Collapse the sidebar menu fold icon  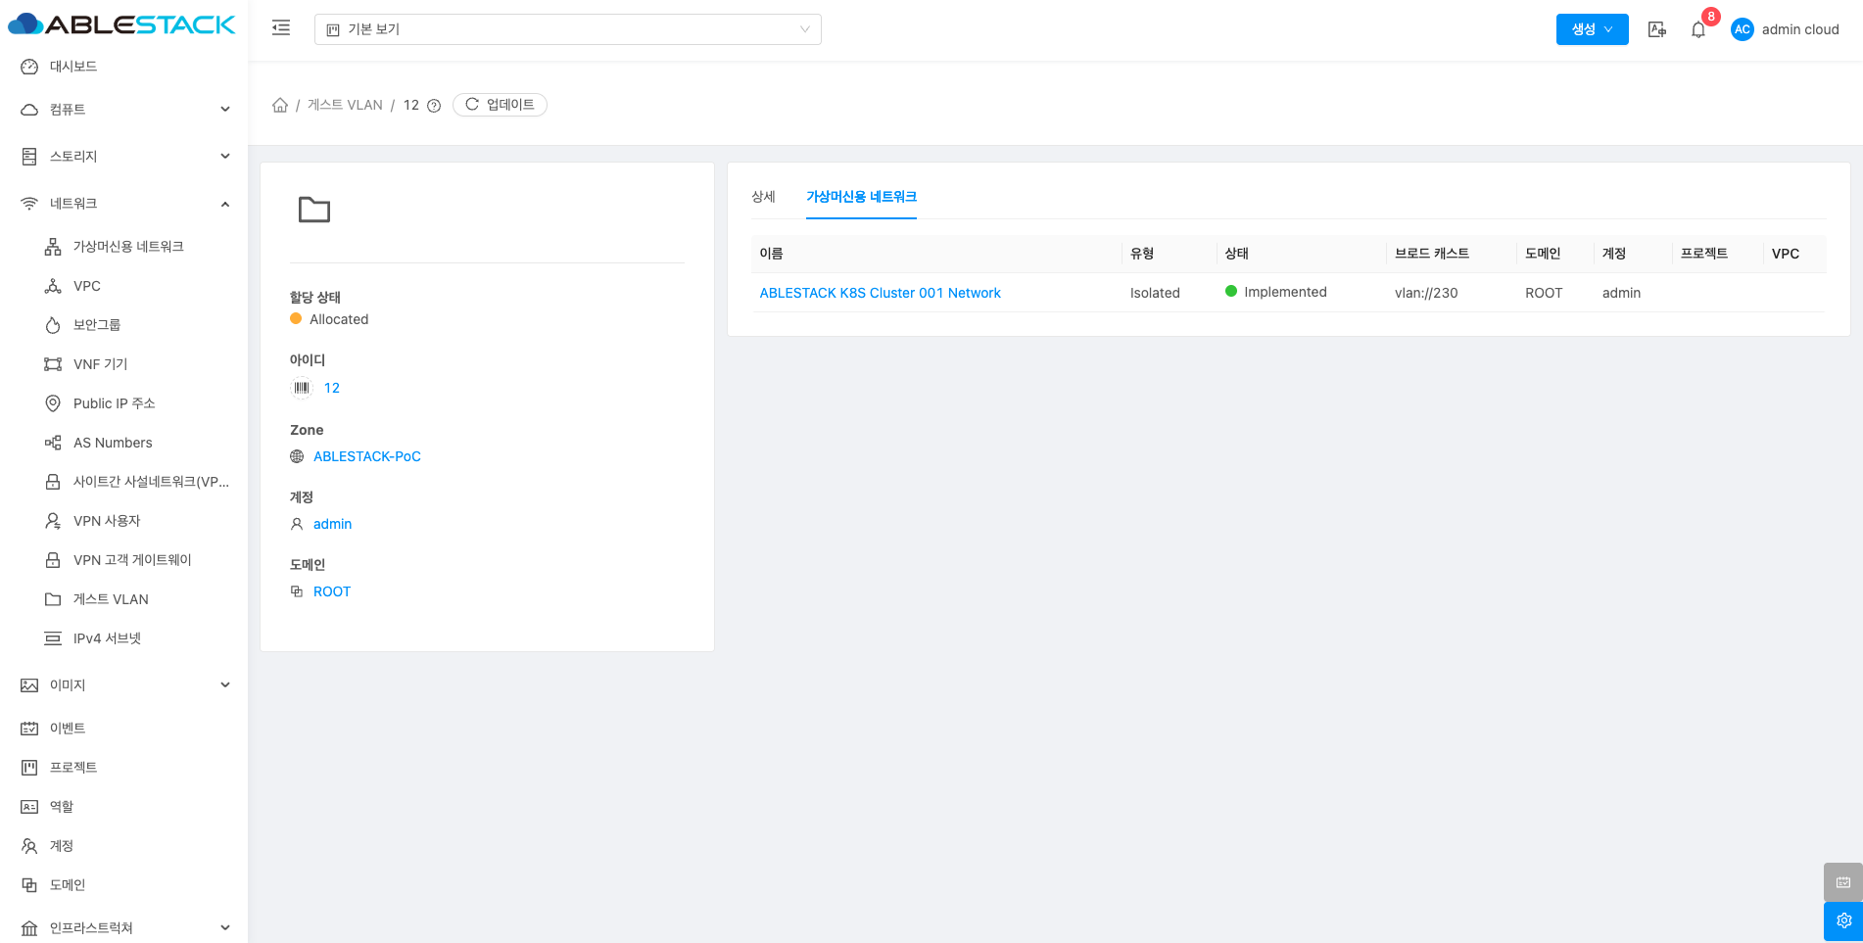(x=281, y=28)
